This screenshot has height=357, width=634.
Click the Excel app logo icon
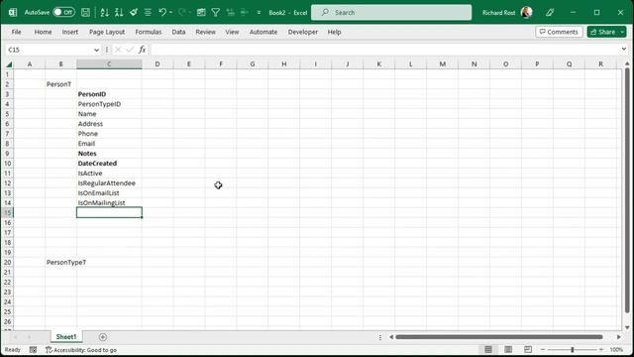(x=13, y=13)
